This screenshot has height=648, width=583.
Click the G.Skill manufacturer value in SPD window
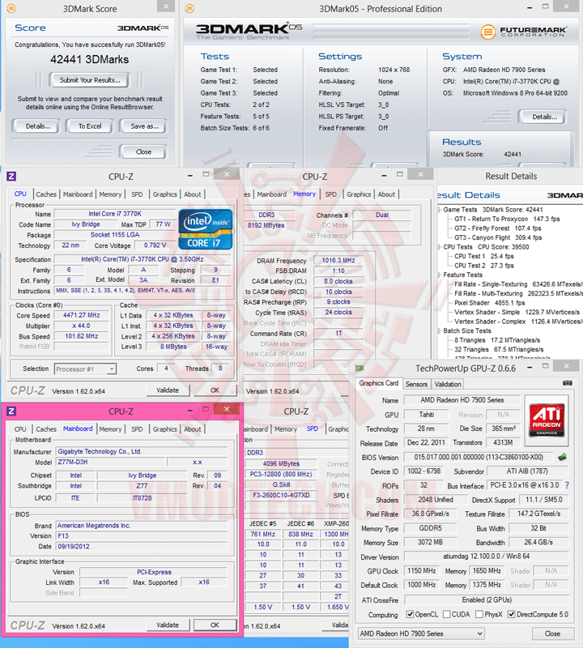click(281, 484)
